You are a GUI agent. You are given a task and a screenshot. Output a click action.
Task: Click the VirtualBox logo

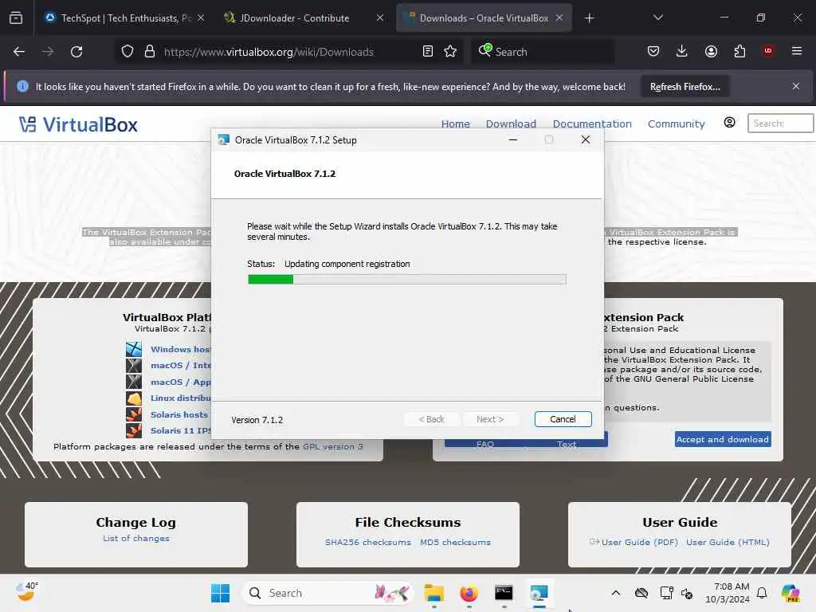tap(79, 125)
